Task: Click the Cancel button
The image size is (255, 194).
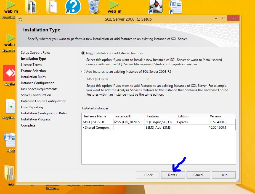Action: point(198,175)
